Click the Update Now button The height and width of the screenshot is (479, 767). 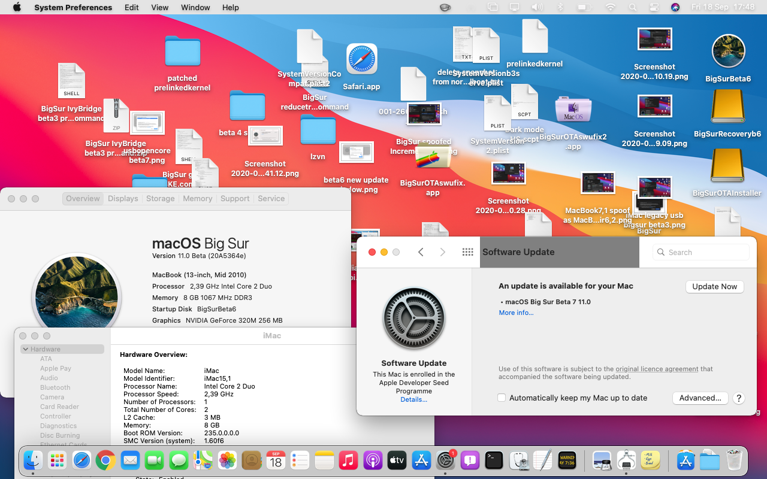(x=714, y=286)
